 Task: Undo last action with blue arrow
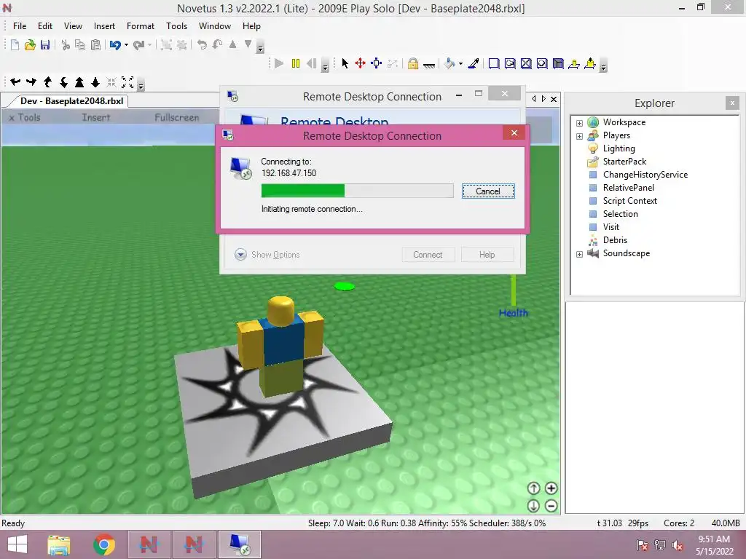tap(114, 44)
